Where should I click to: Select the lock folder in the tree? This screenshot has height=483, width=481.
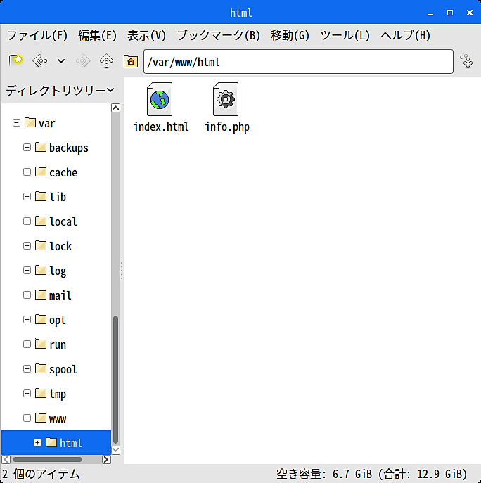tap(53, 246)
